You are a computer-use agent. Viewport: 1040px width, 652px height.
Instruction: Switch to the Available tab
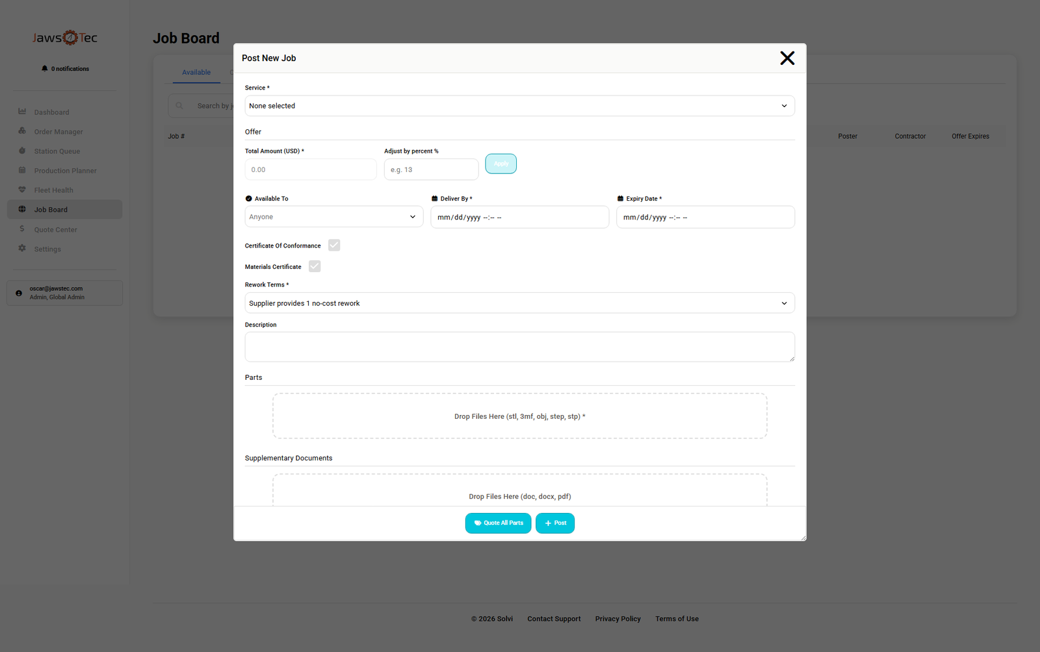coord(196,73)
